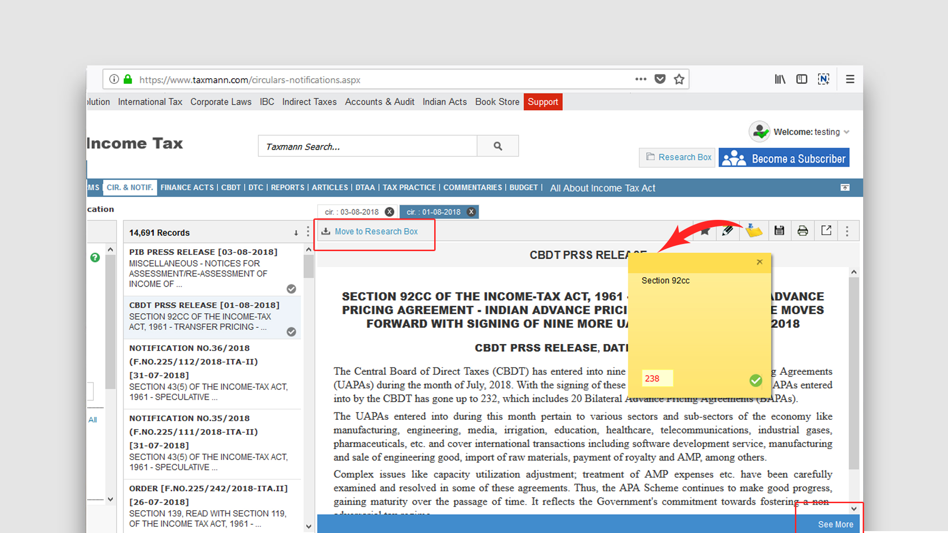Open the FINANCE ACTS tab
Screen dimensions: 948x533
[187, 188]
